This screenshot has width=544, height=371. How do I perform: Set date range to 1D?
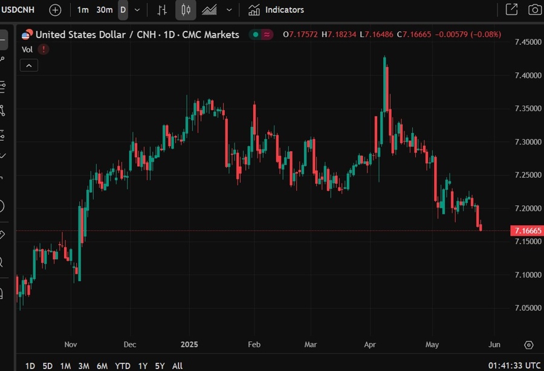pyautogui.click(x=30, y=366)
